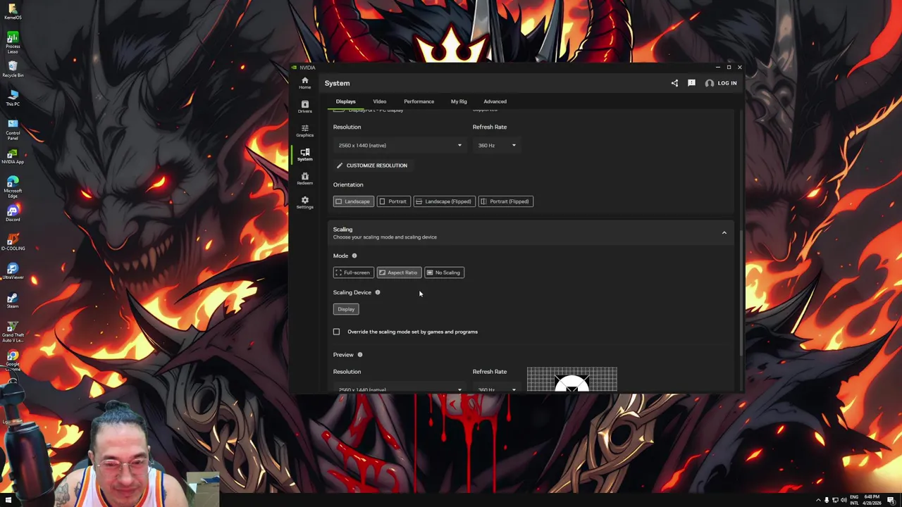Select the This PC desktop icon
The height and width of the screenshot is (507, 902).
pyautogui.click(x=13, y=98)
